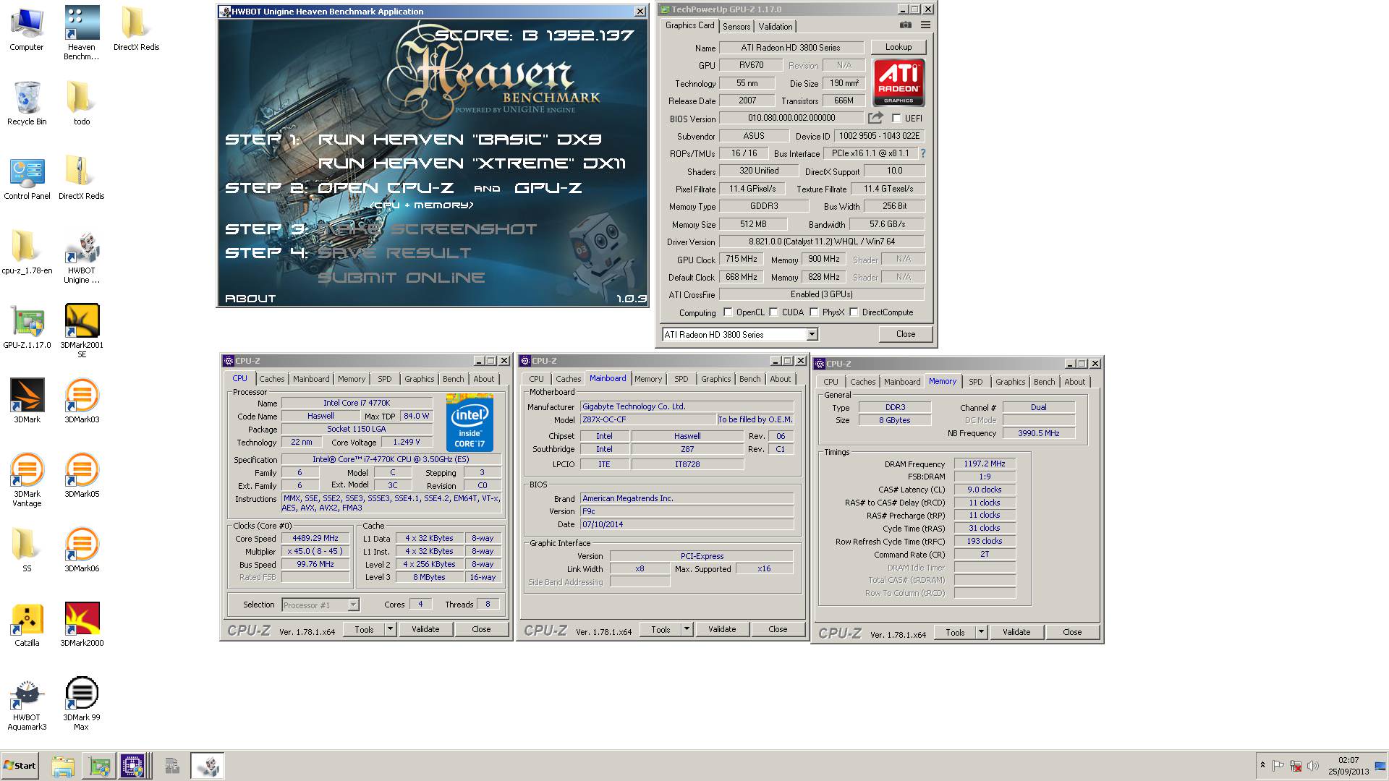Open GPU-Z hamburger menu icon
Viewport: 1389px width, 781px height.
click(x=925, y=25)
